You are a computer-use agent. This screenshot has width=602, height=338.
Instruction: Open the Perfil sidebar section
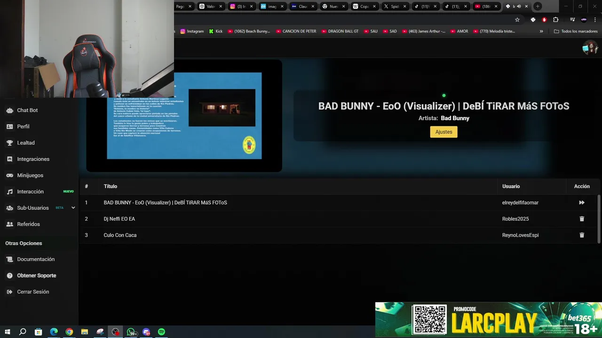(23, 126)
